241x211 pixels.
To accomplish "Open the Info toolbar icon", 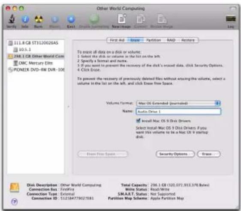I will (x=25, y=19).
